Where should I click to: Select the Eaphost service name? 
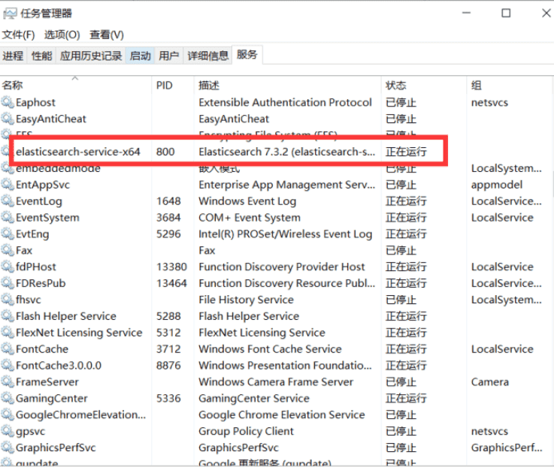35,102
